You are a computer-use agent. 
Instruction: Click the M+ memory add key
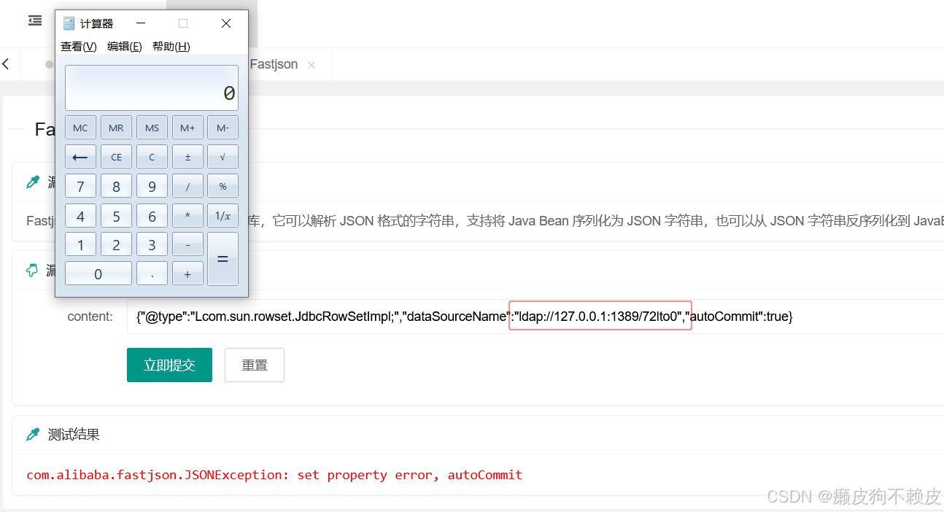[187, 128]
